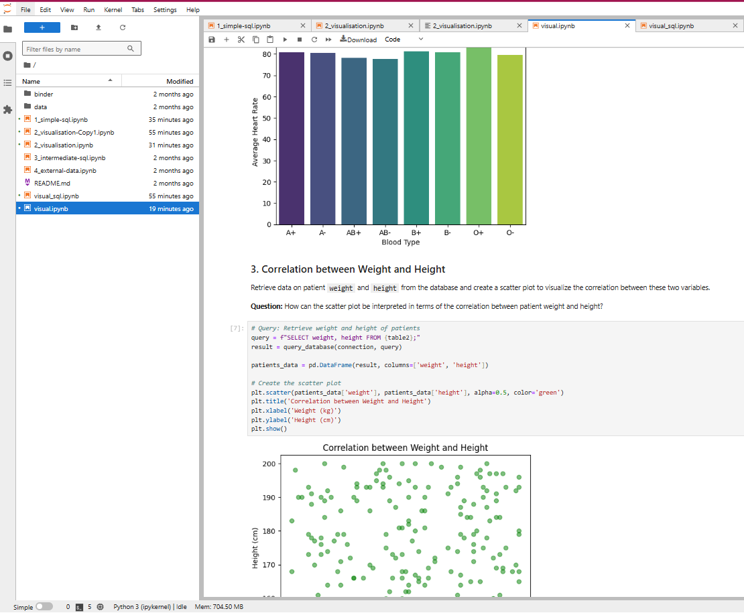Select 1_simple-sql.ipynb in file list
This screenshot has height=613, width=744.
(x=108, y=119)
